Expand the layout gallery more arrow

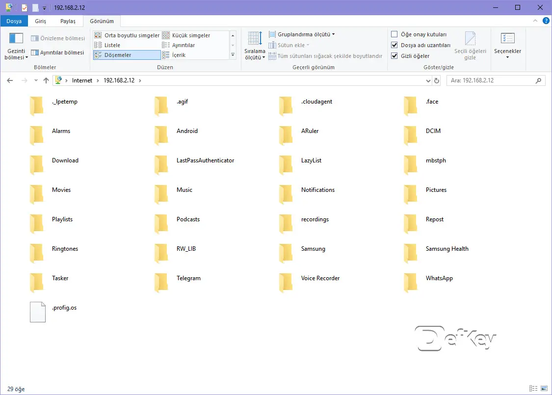(x=233, y=55)
